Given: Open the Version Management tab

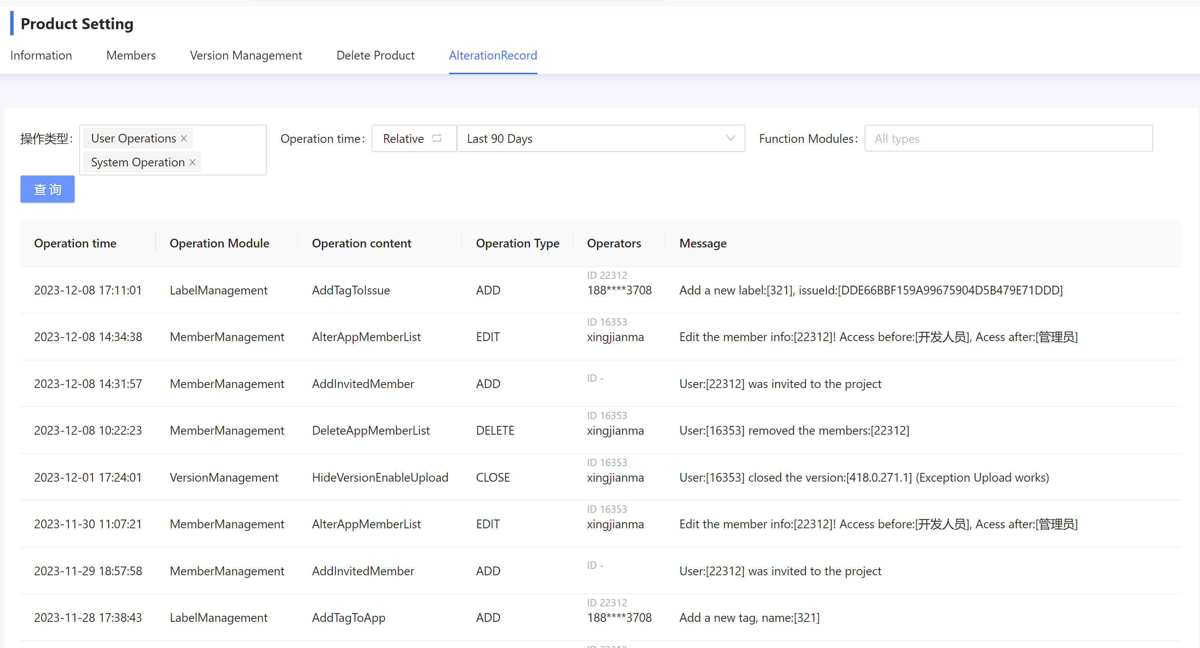Looking at the screenshot, I should point(246,55).
